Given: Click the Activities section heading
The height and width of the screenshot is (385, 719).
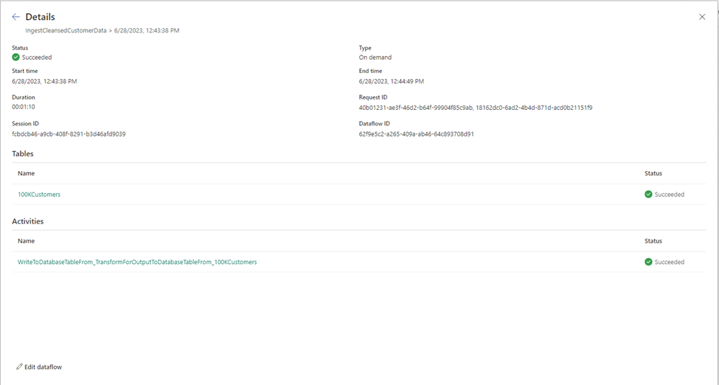Looking at the screenshot, I should point(28,221).
